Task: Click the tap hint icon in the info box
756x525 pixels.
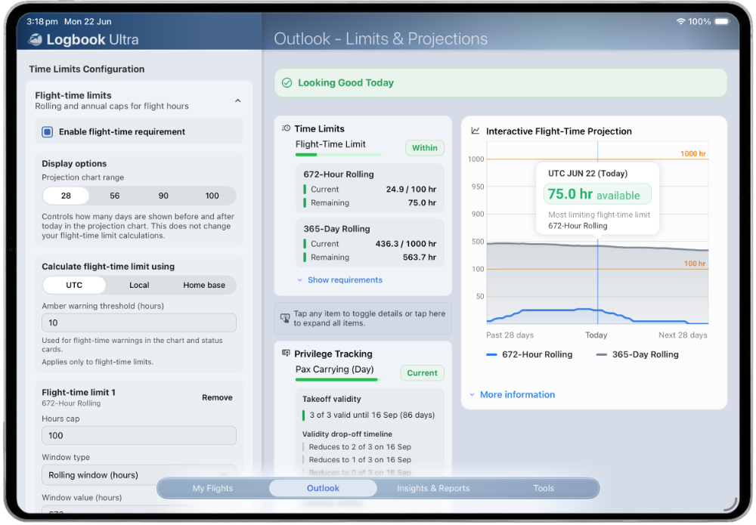Action: click(285, 318)
